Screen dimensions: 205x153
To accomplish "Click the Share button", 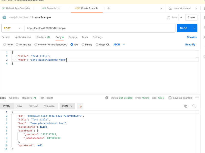I will [x=191, y=17].
